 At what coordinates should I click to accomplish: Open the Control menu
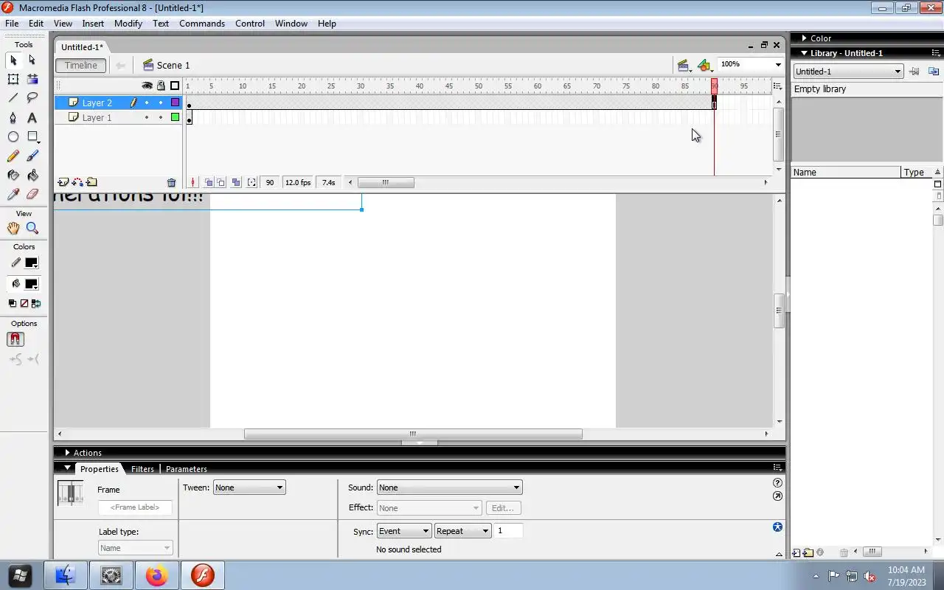(250, 24)
